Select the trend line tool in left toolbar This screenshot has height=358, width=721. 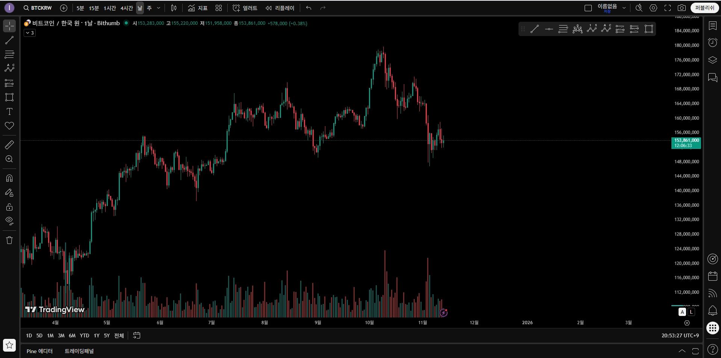(9, 40)
